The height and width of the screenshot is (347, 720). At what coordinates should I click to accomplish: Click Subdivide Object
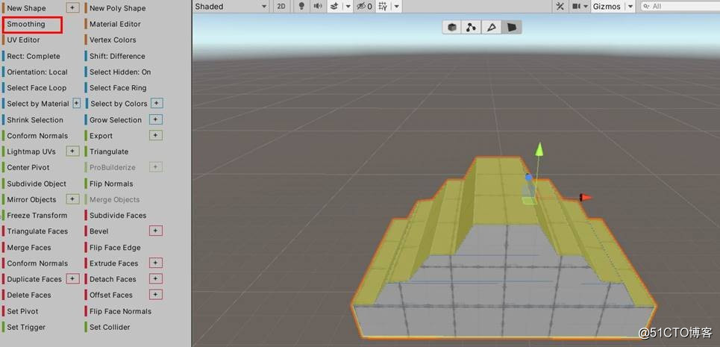pyautogui.click(x=37, y=184)
